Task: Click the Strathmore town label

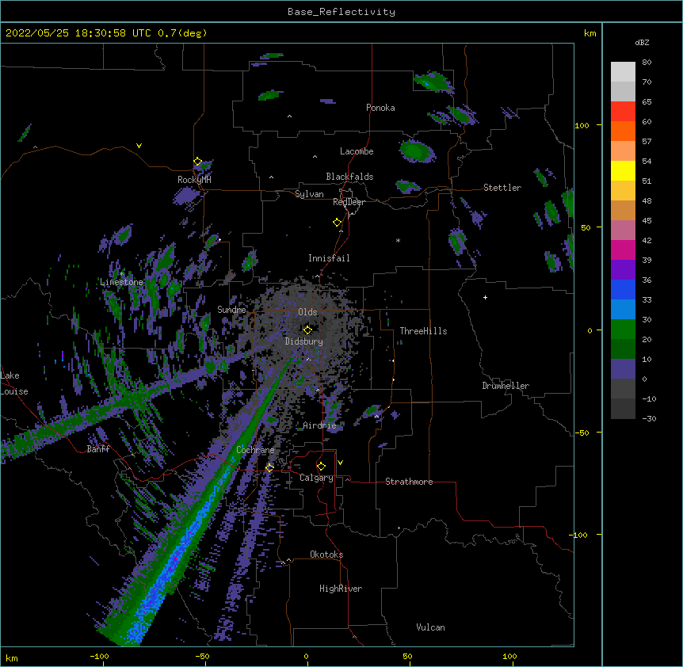Action: (409, 482)
